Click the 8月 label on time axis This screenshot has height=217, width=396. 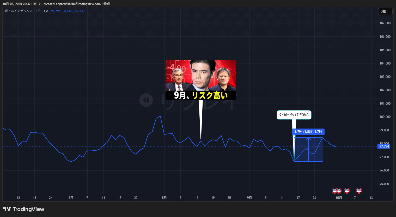click(164, 198)
